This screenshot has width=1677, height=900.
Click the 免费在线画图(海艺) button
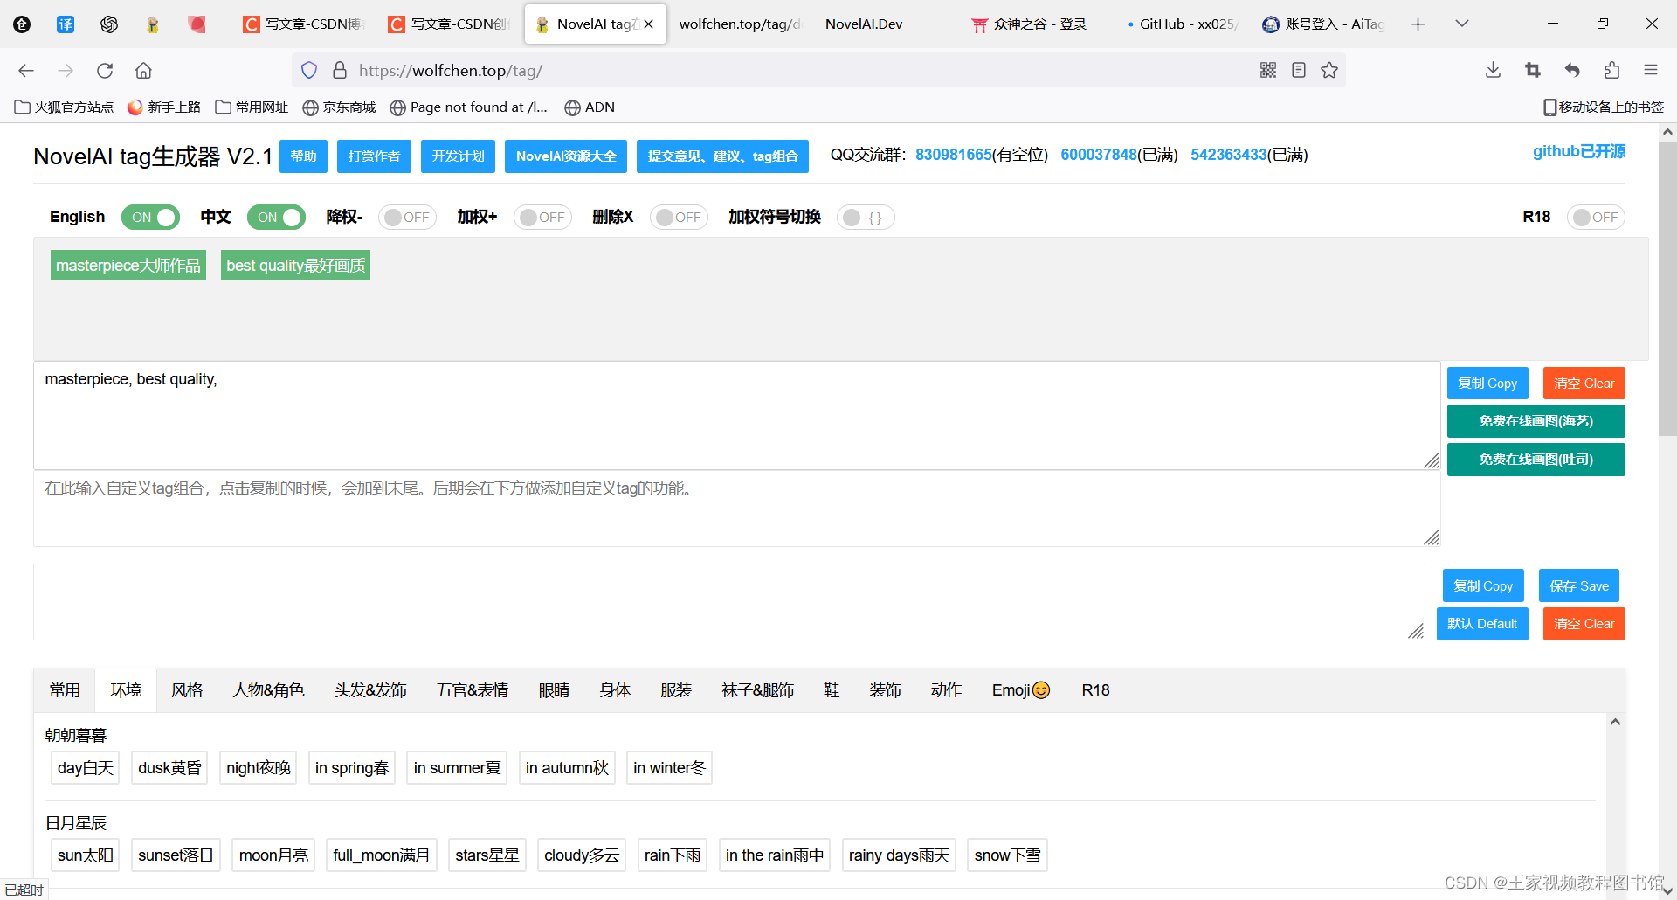[x=1536, y=420]
